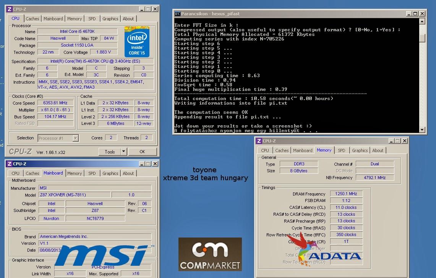
Task: Click the Compmarket logo on the desktop
Action: (x=210, y=254)
